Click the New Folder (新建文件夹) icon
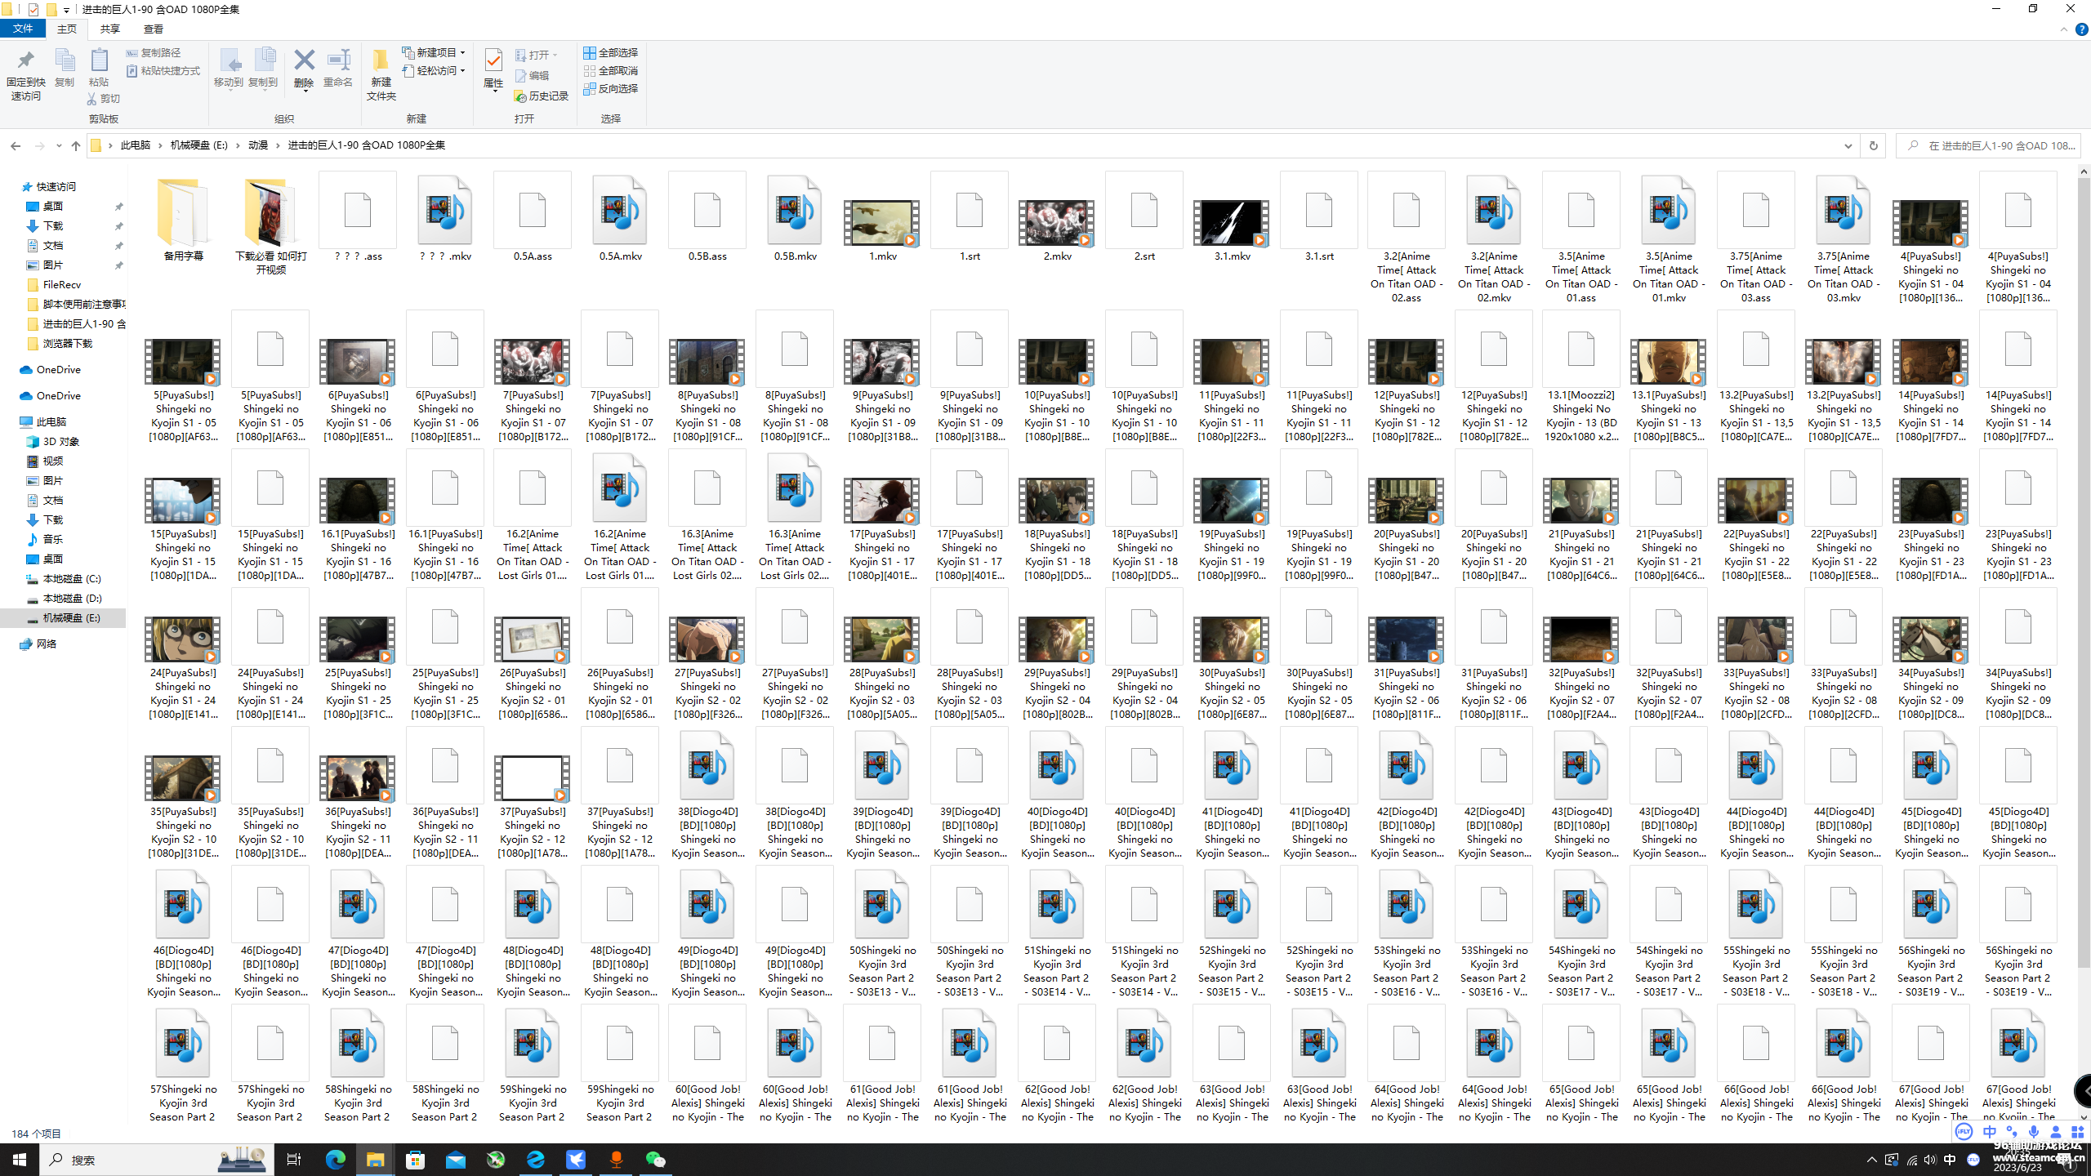2091x1176 pixels. tap(381, 65)
